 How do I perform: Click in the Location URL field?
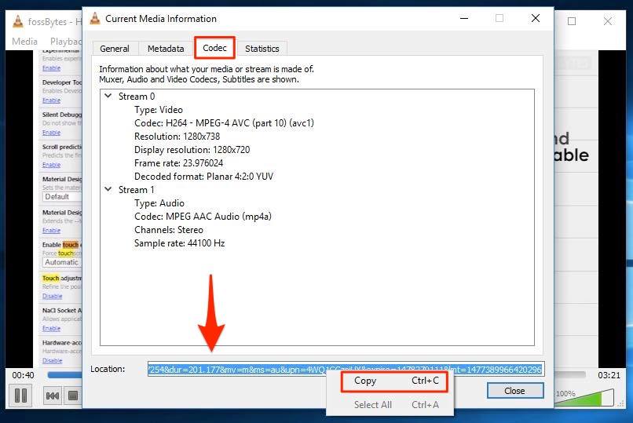click(344, 369)
